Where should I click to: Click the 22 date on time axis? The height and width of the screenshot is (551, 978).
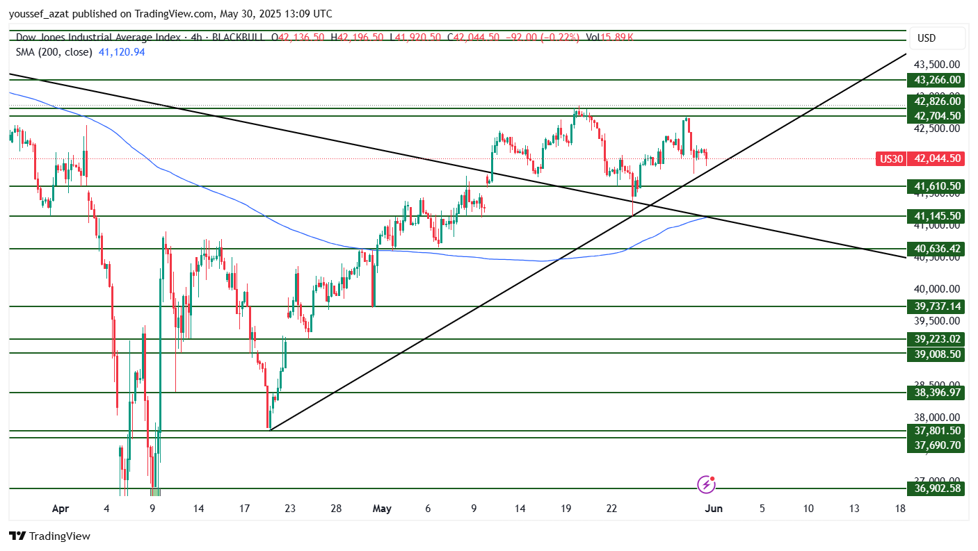point(611,509)
